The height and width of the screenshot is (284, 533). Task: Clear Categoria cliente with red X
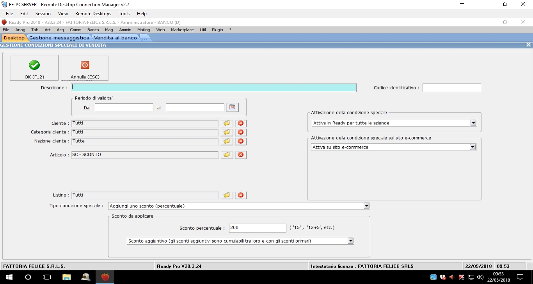pos(241,132)
